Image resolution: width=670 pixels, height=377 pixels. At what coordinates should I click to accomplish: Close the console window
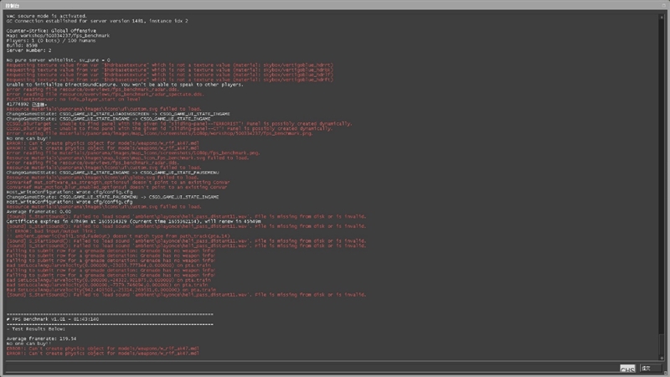[x=664, y=3]
